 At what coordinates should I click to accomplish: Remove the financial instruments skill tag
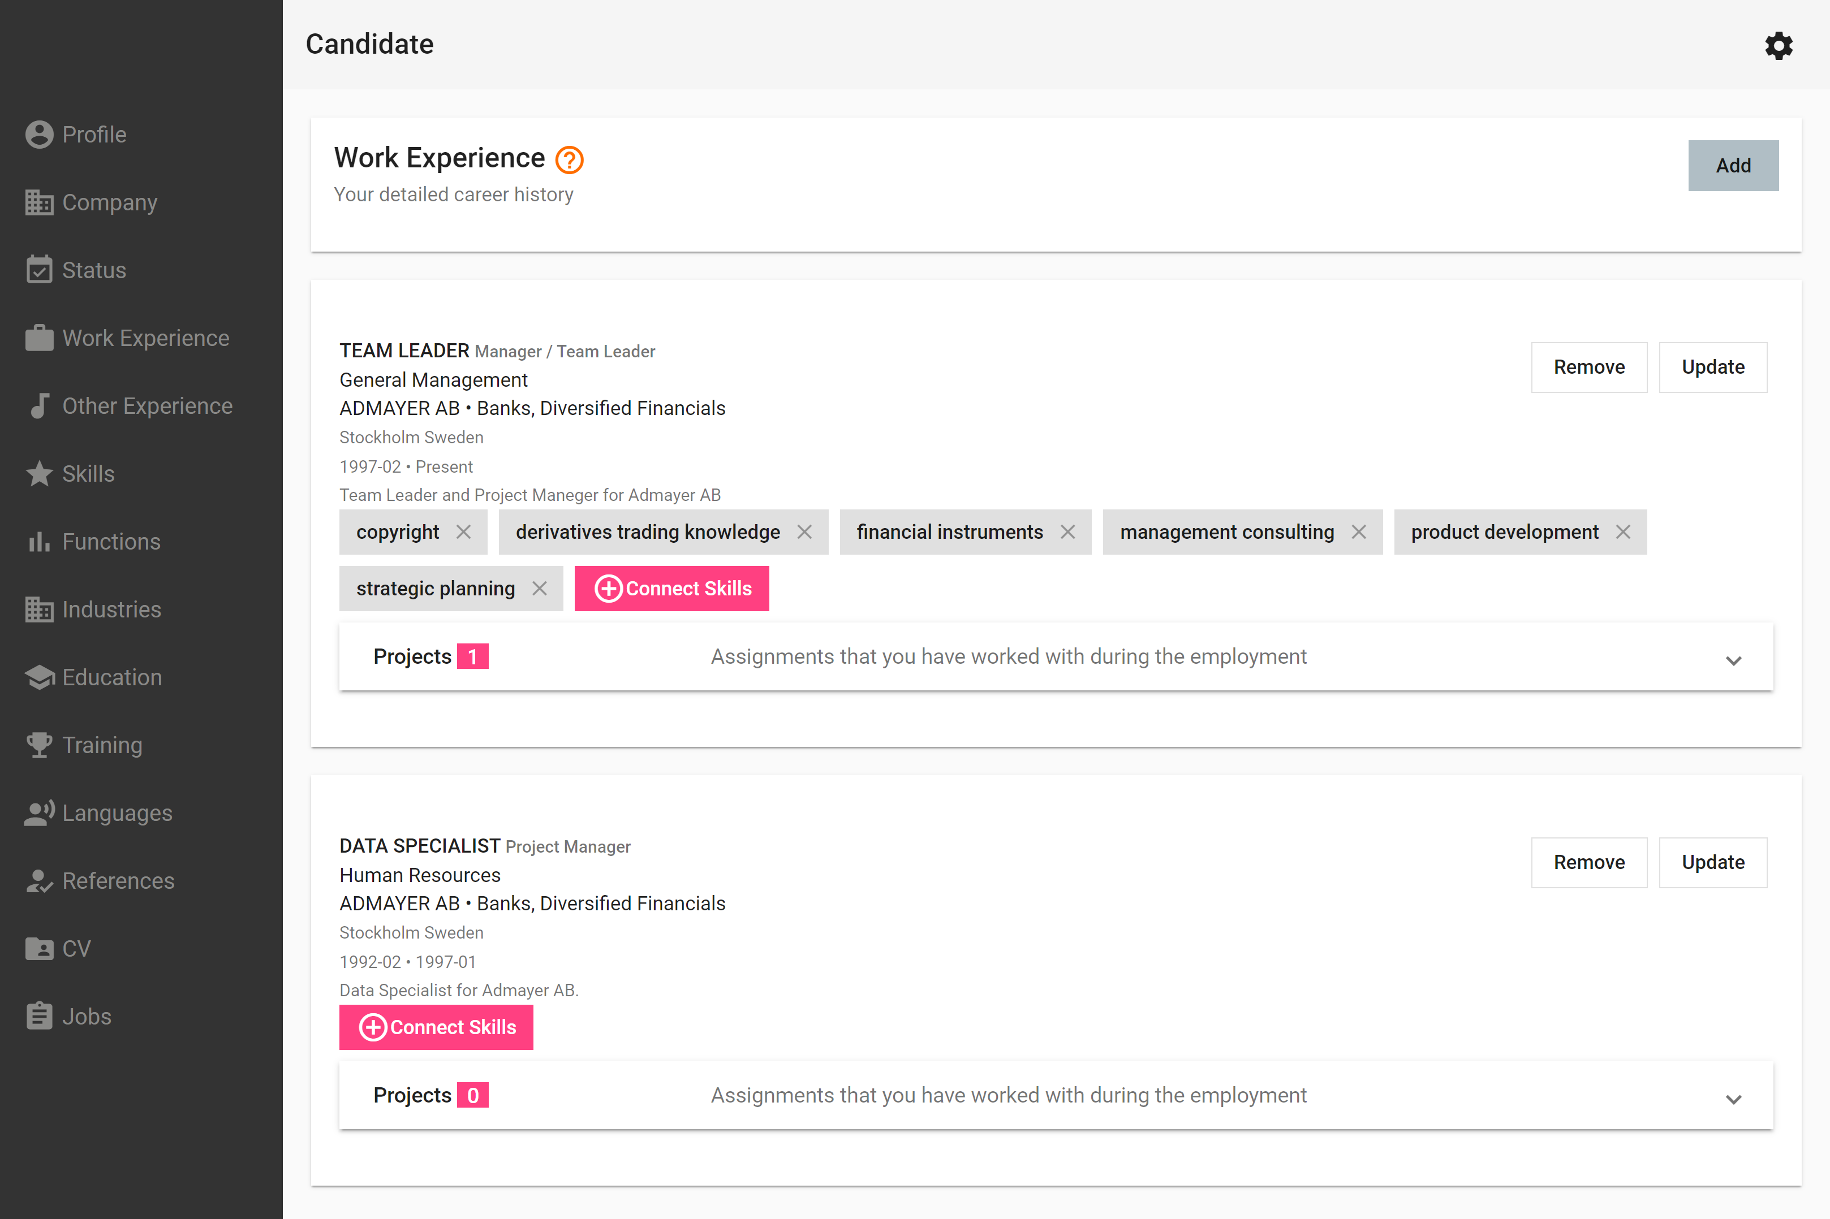[x=1068, y=531]
